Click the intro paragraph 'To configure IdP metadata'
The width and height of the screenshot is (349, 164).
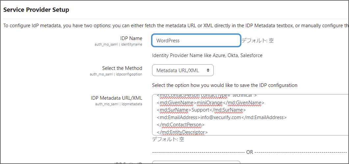click(176, 26)
